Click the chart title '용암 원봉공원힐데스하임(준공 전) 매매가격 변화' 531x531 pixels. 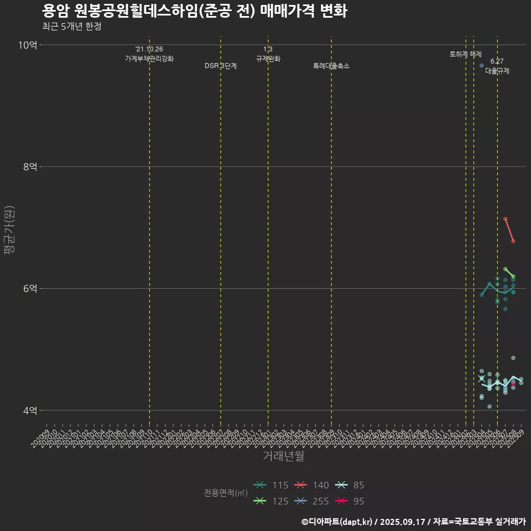(195, 11)
